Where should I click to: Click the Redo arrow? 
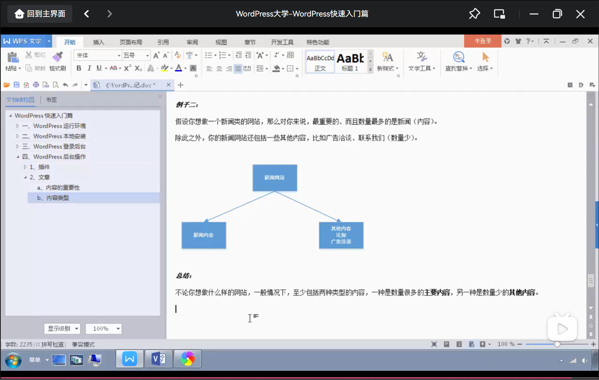75,85
